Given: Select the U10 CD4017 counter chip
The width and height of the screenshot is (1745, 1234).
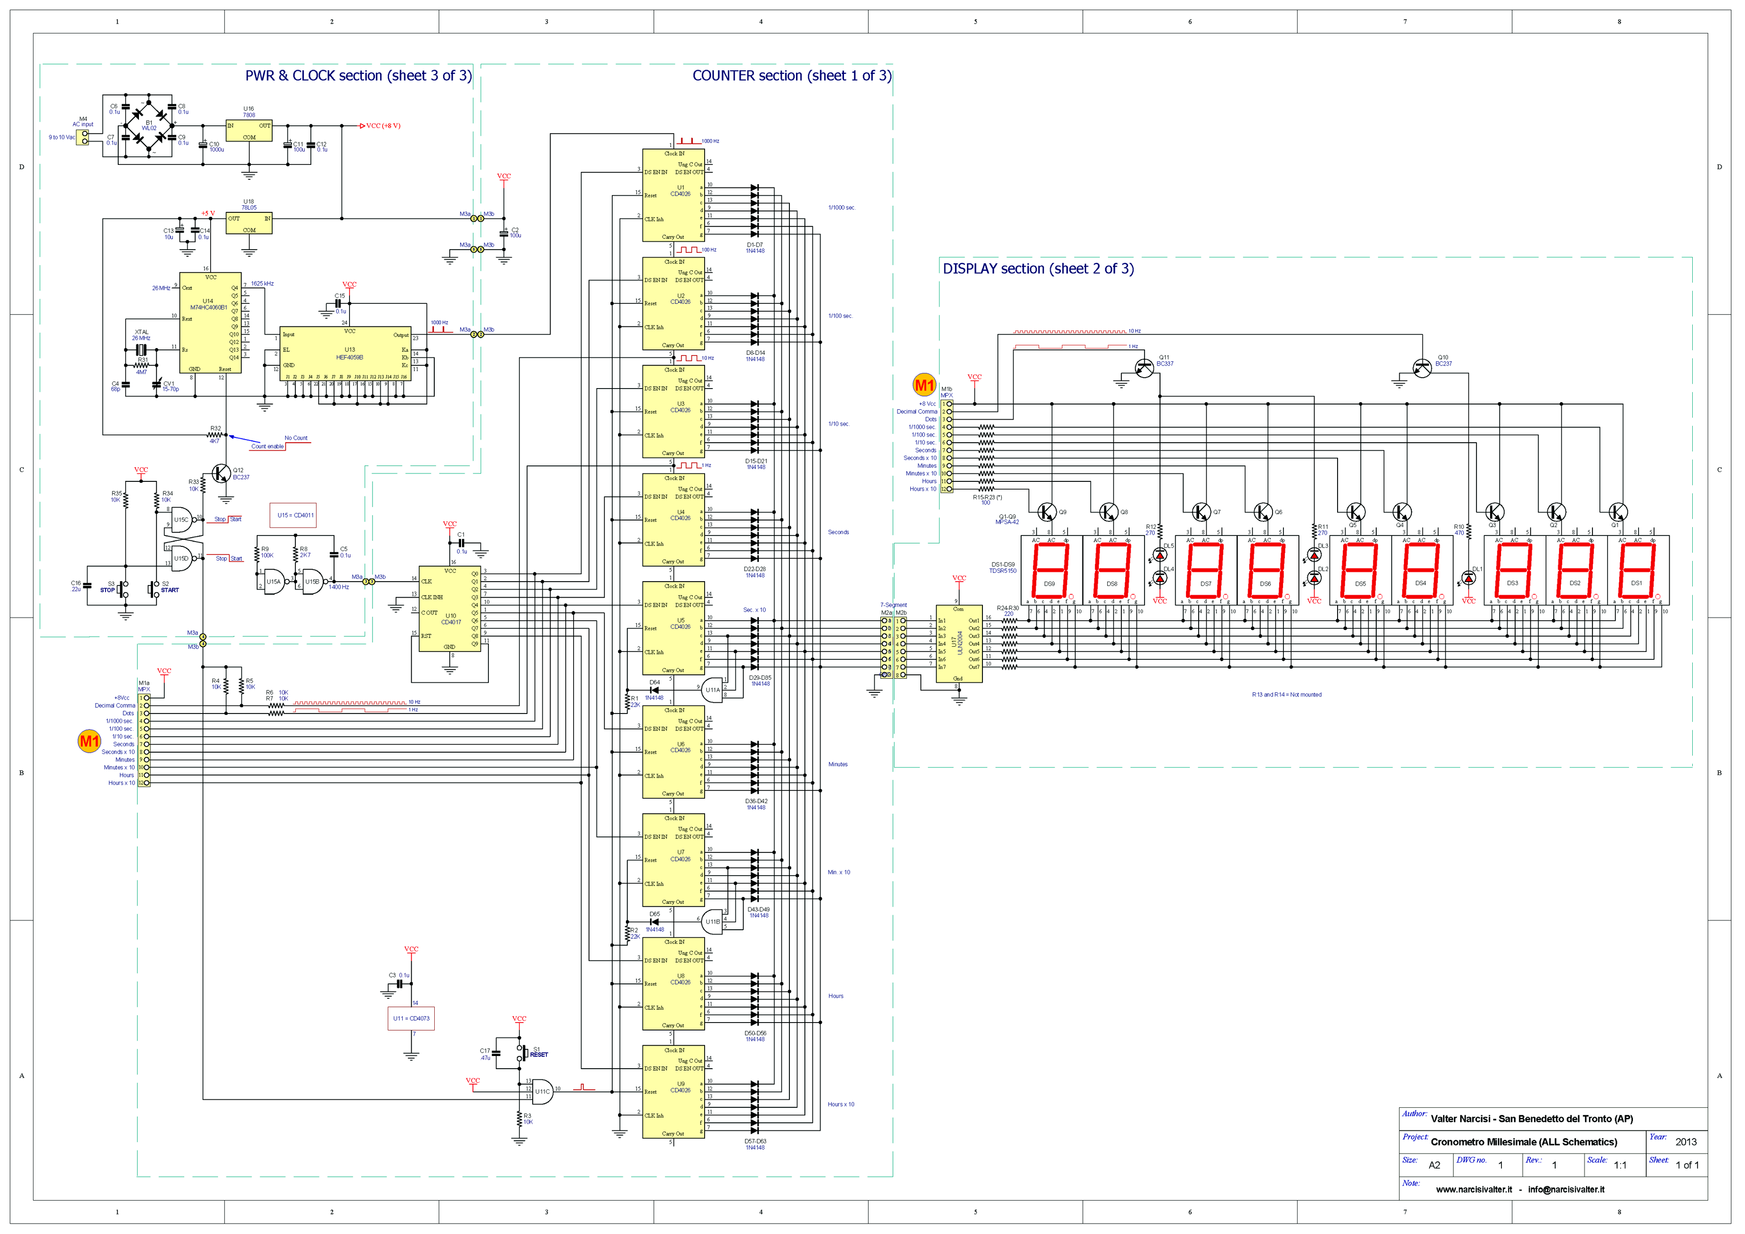Looking at the screenshot, I should [450, 609].
